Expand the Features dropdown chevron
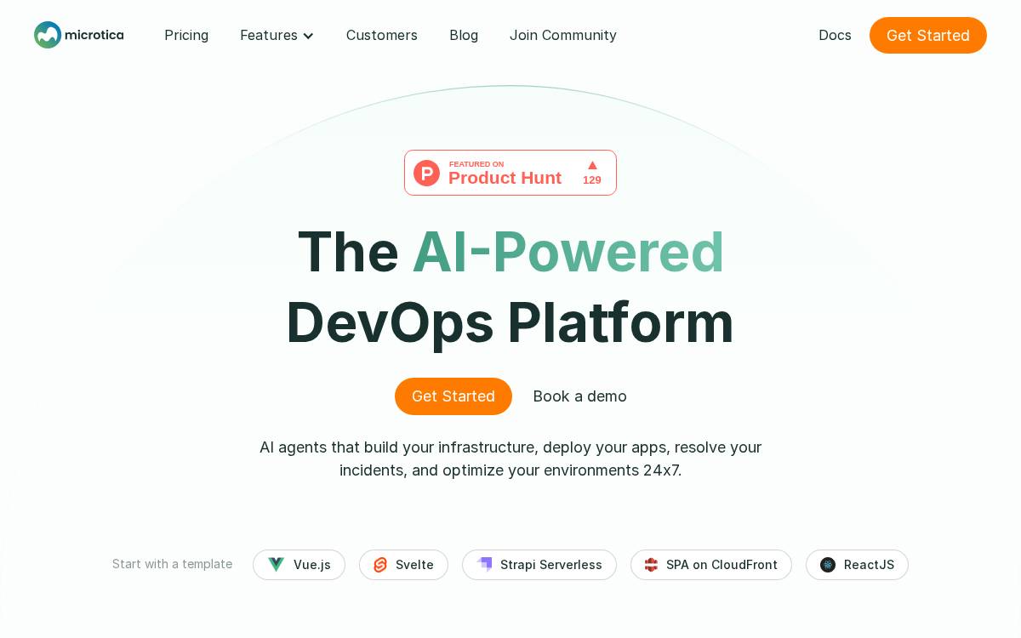 tap(308, 36)
